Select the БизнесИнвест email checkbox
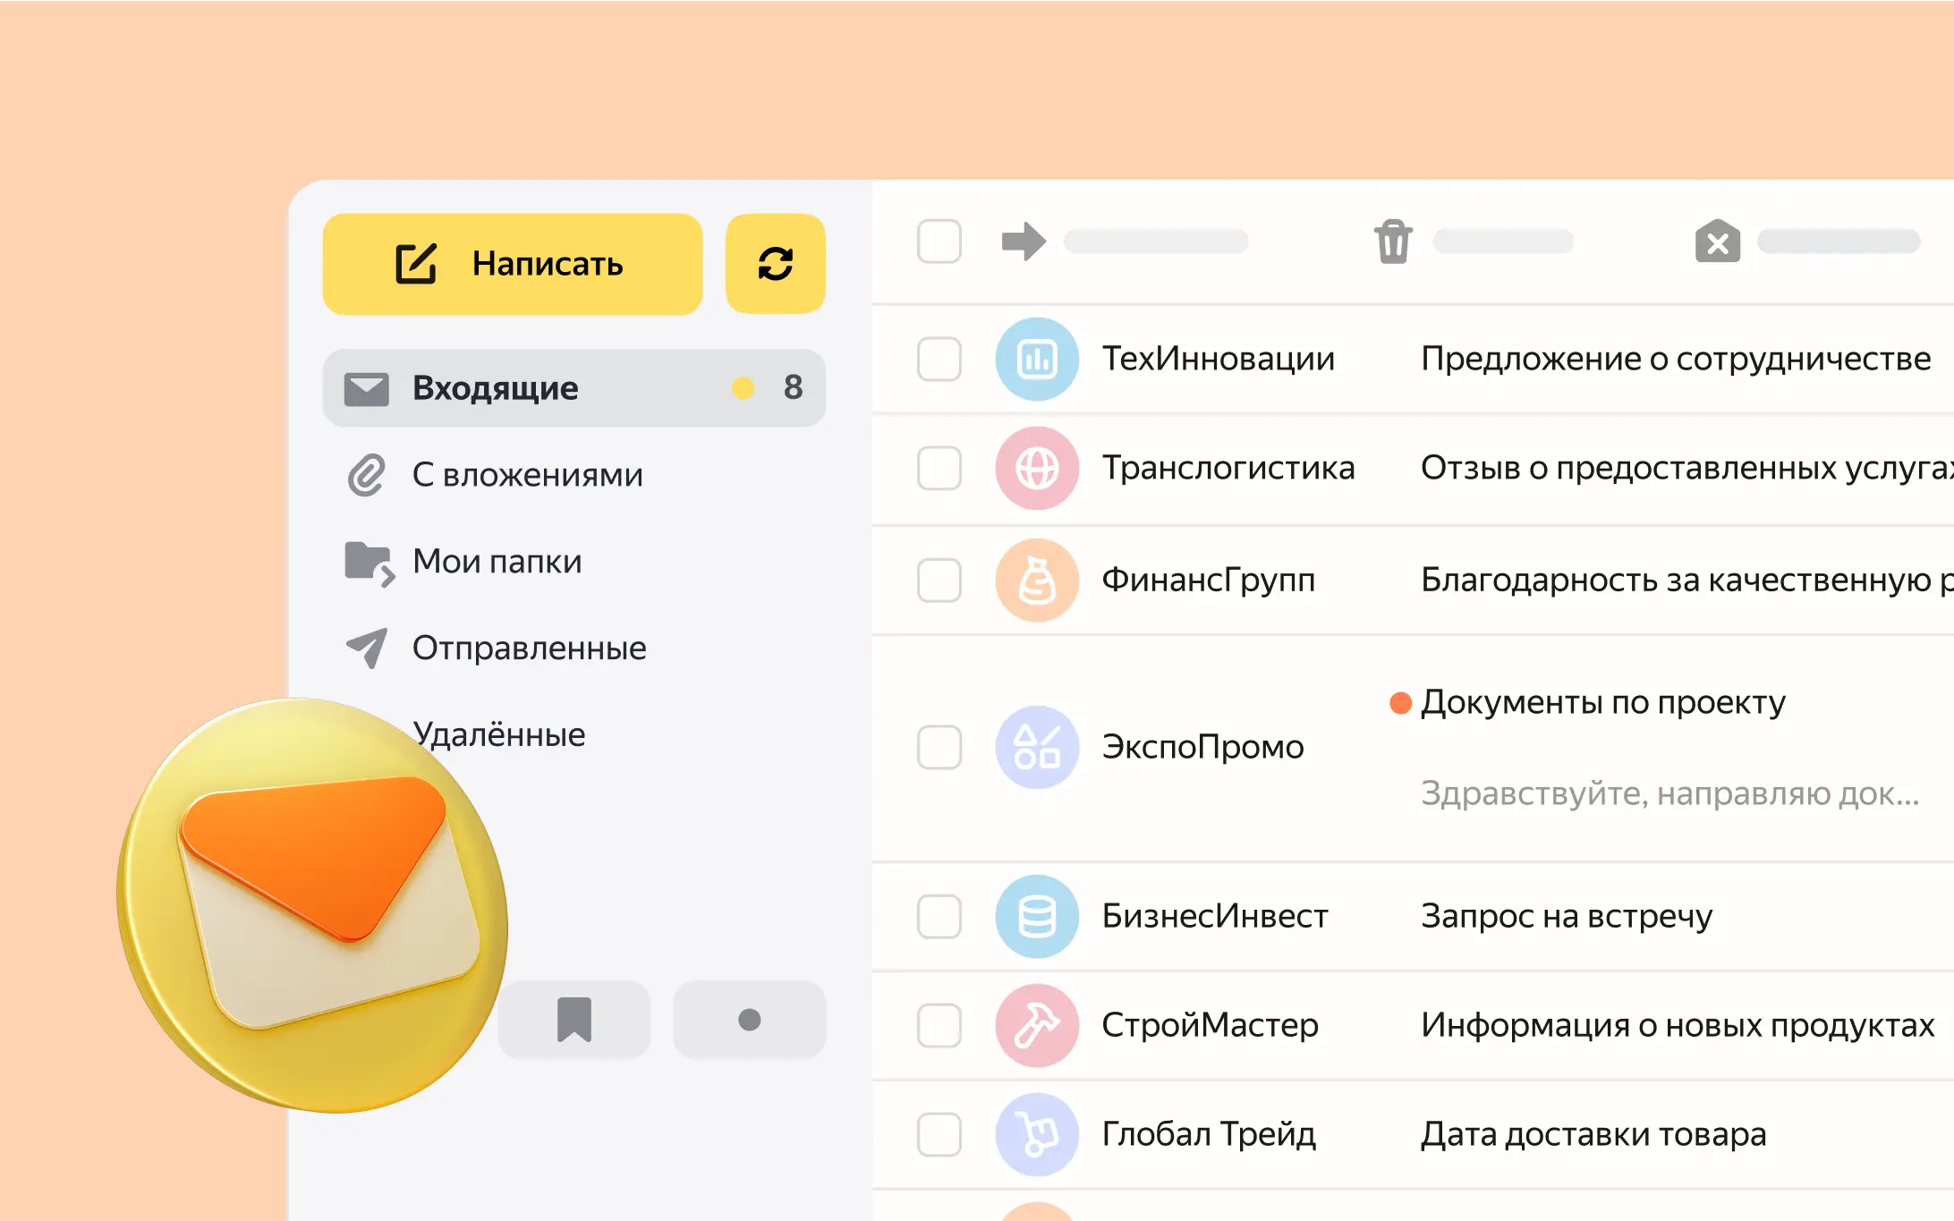The image size is (1954, 1221). (939, 916)
